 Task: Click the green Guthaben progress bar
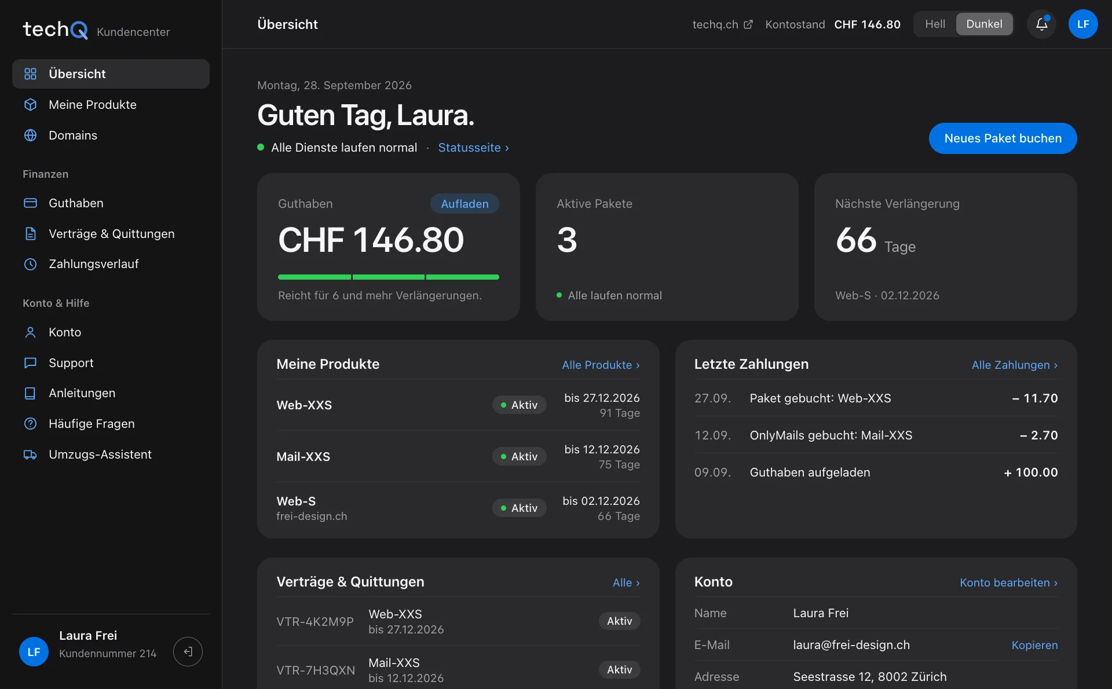388,277
